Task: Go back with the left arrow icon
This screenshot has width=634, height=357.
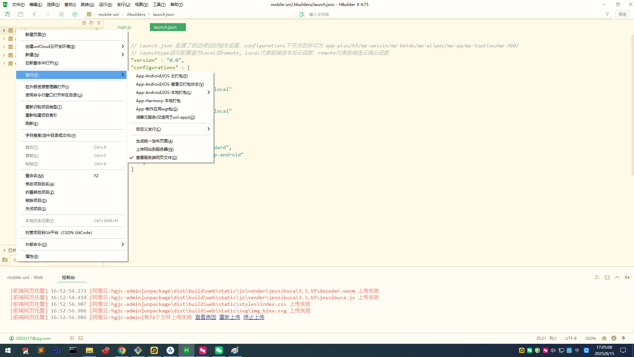Action: coord(34,14)
